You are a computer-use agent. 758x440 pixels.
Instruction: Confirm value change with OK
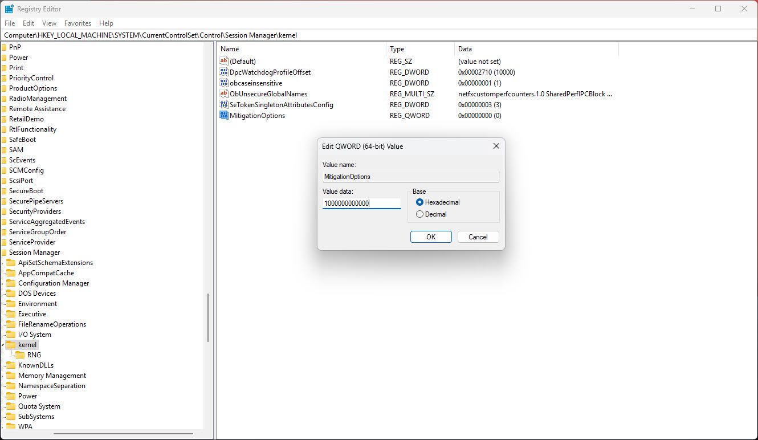431,237
